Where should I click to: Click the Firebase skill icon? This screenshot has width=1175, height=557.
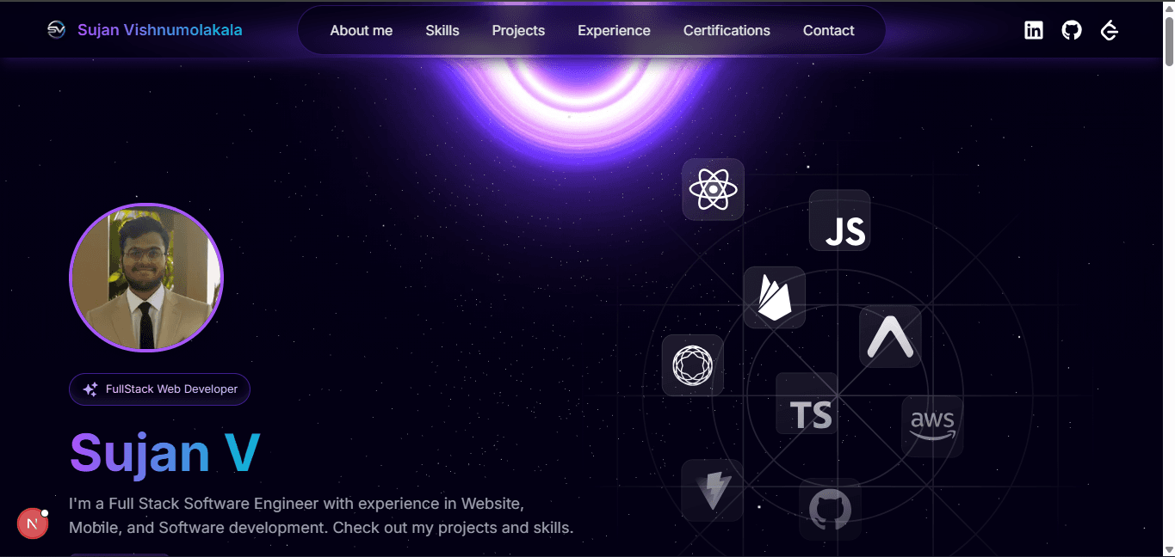coord(775,297)
